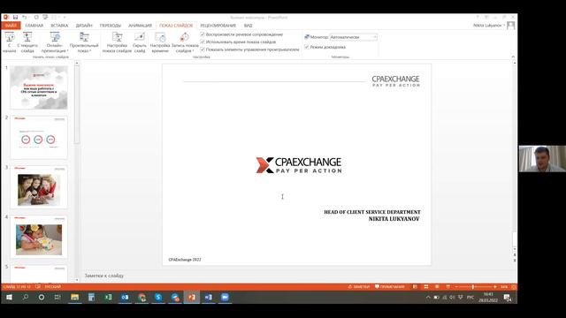Open Windows Start menu
This screenshot has height=318, width=566.
(x=9, y=297)
